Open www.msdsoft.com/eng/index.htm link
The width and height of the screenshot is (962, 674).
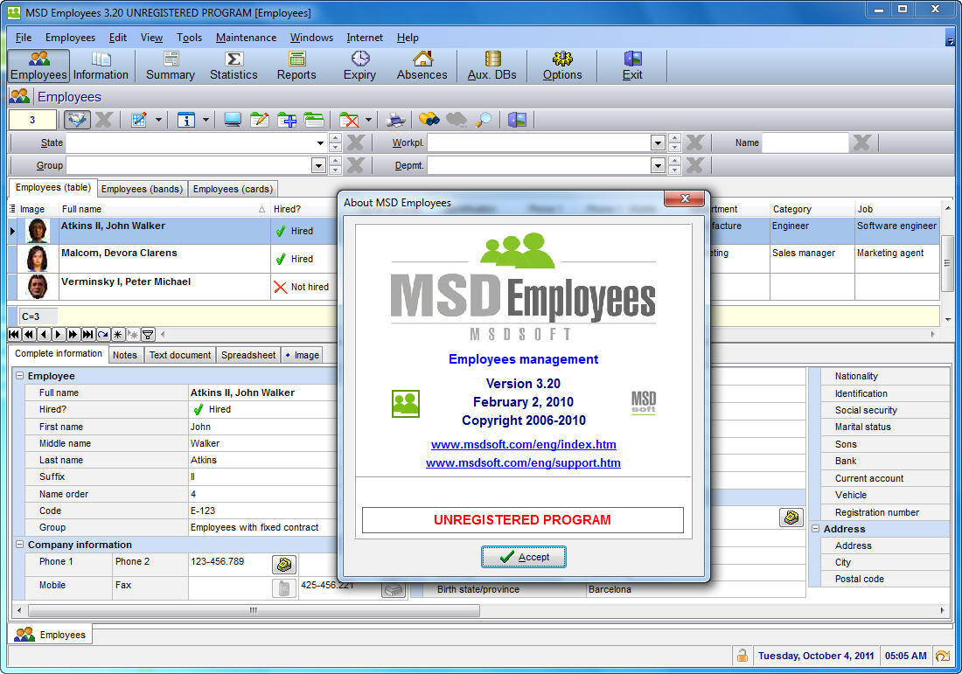[x=523, y=444]
